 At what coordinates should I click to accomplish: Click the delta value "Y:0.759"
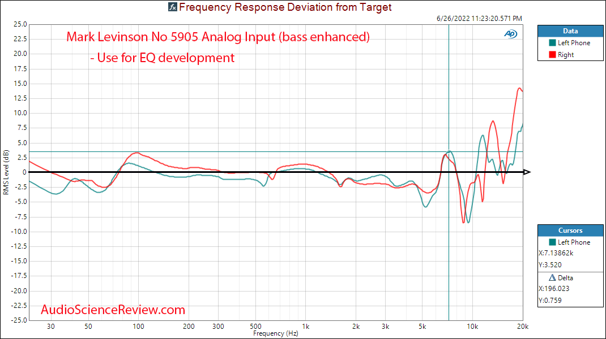pyautogui.click(x=550, y=301)
